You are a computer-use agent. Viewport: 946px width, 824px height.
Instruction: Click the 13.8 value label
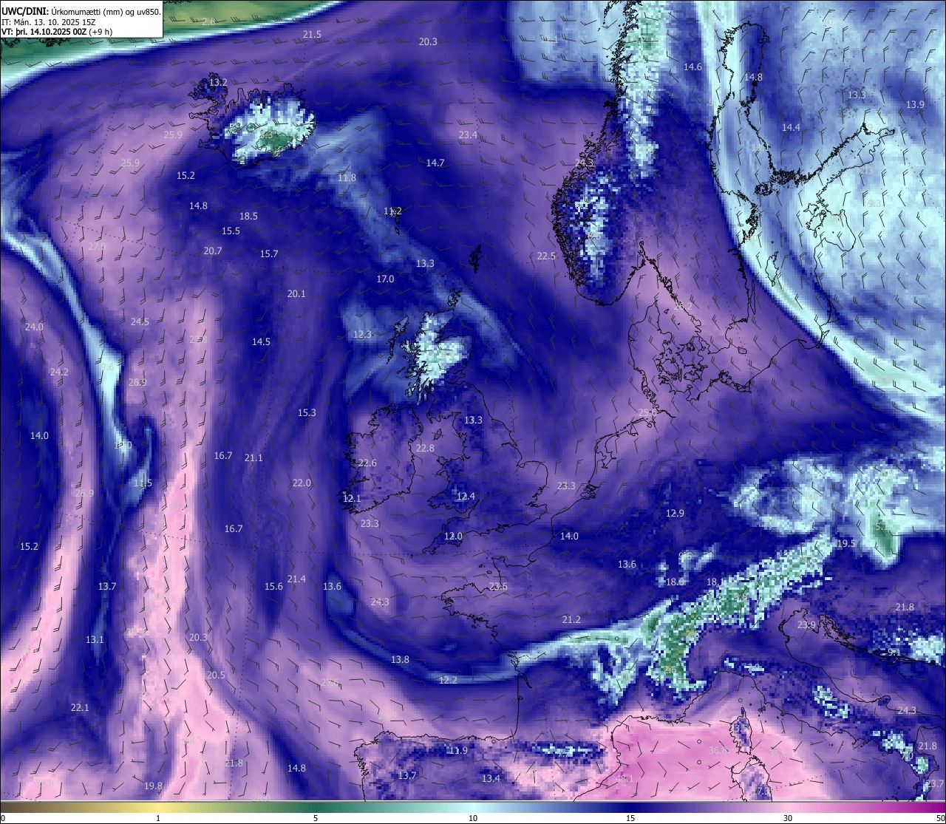coord(400,660)
